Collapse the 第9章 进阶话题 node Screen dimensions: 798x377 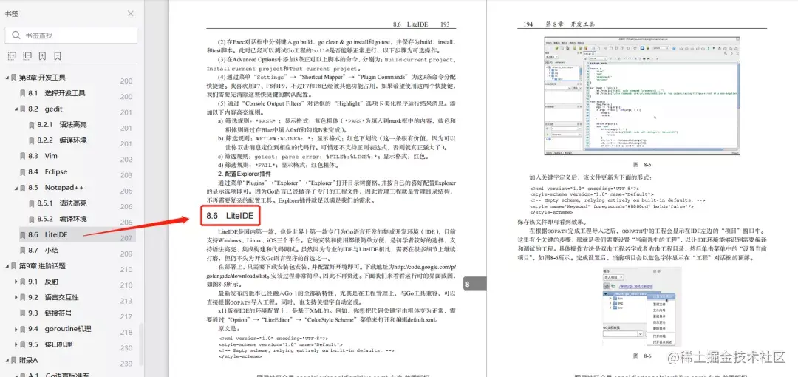(x=7, y=266)
